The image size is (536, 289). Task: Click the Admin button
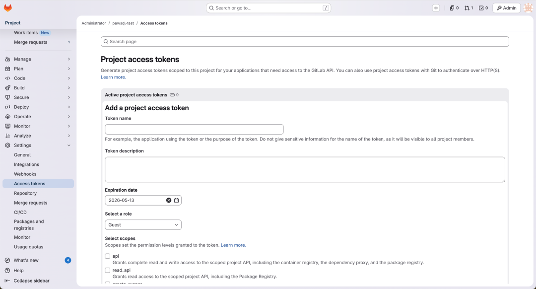[x=506, y=8]
